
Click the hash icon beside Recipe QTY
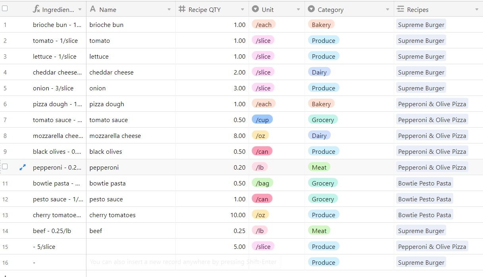182,9
